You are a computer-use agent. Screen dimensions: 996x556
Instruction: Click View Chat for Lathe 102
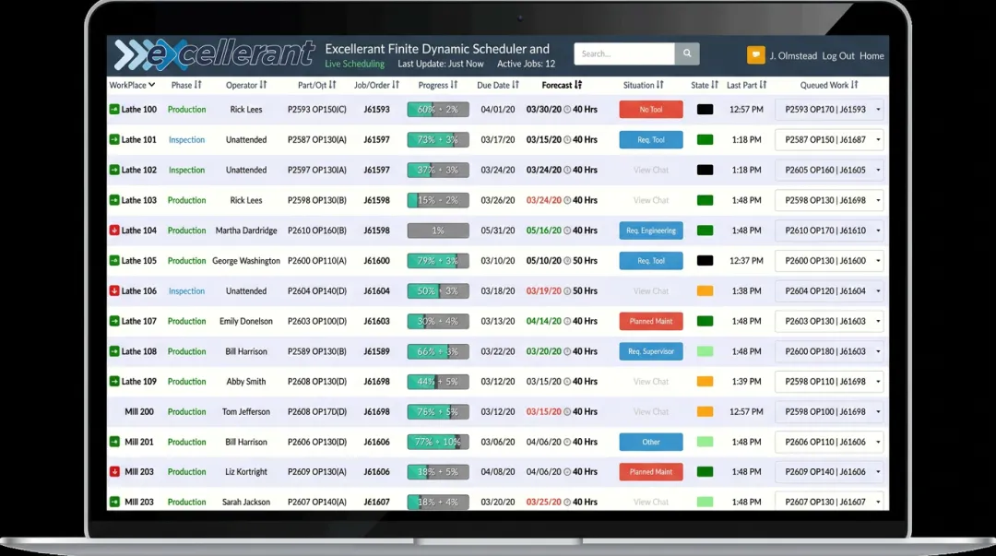coord(651,170)
